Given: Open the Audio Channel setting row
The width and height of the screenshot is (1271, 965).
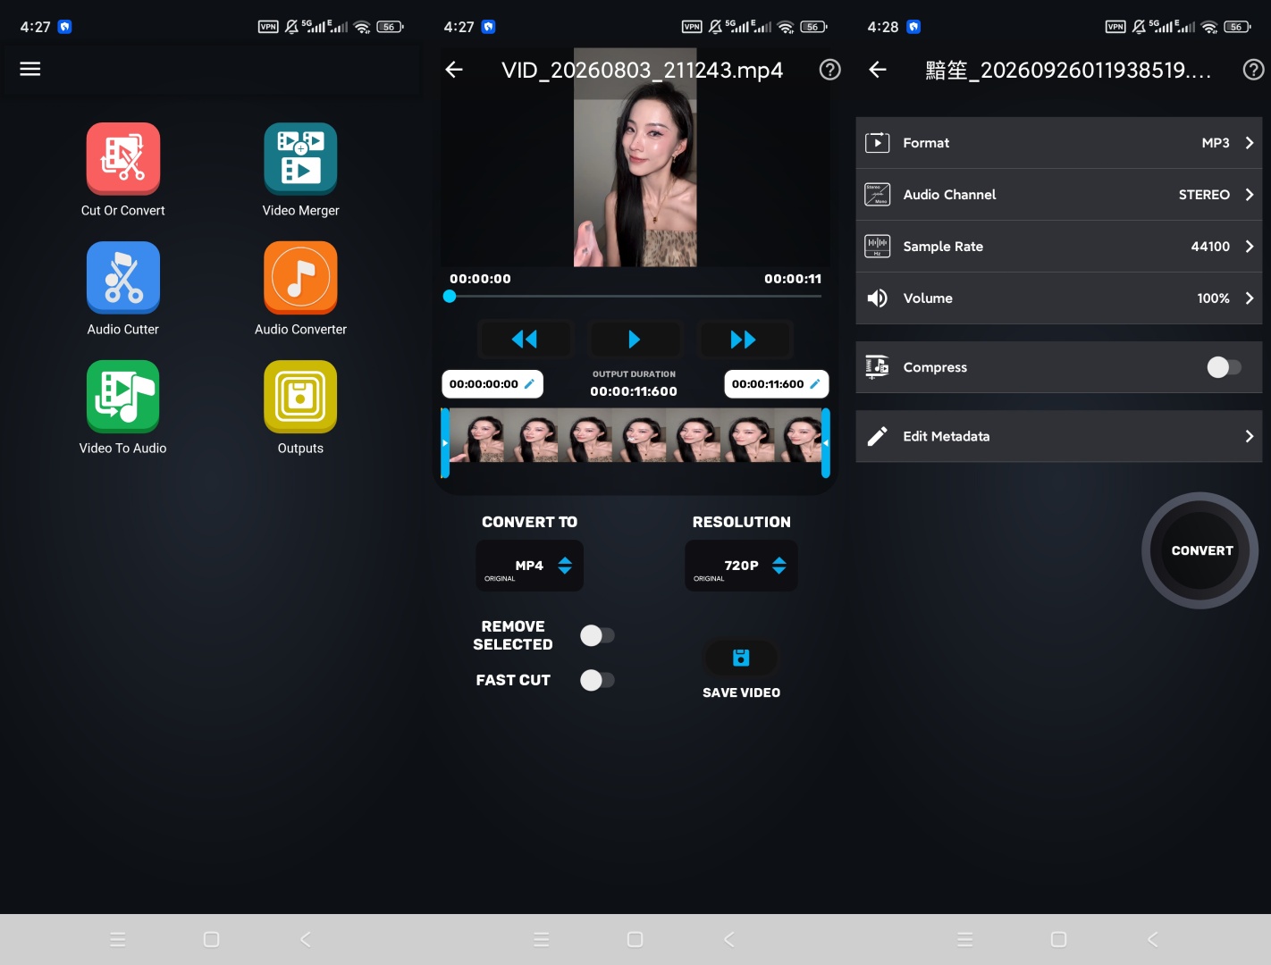Looking at the screenshot, I should pos(1058,195).
